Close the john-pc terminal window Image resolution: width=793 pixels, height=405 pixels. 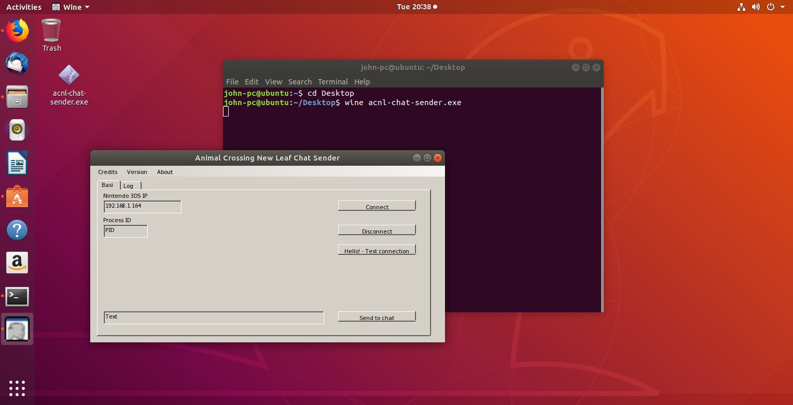click(596, 67)
